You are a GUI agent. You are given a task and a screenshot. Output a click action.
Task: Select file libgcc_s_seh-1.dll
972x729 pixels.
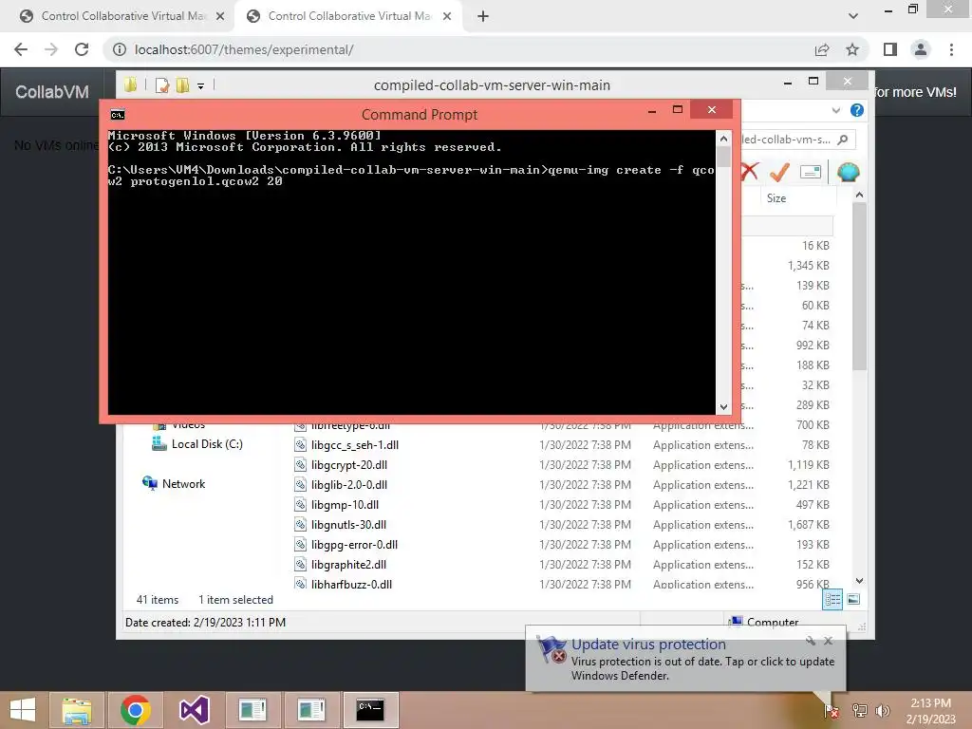point(355,445)
